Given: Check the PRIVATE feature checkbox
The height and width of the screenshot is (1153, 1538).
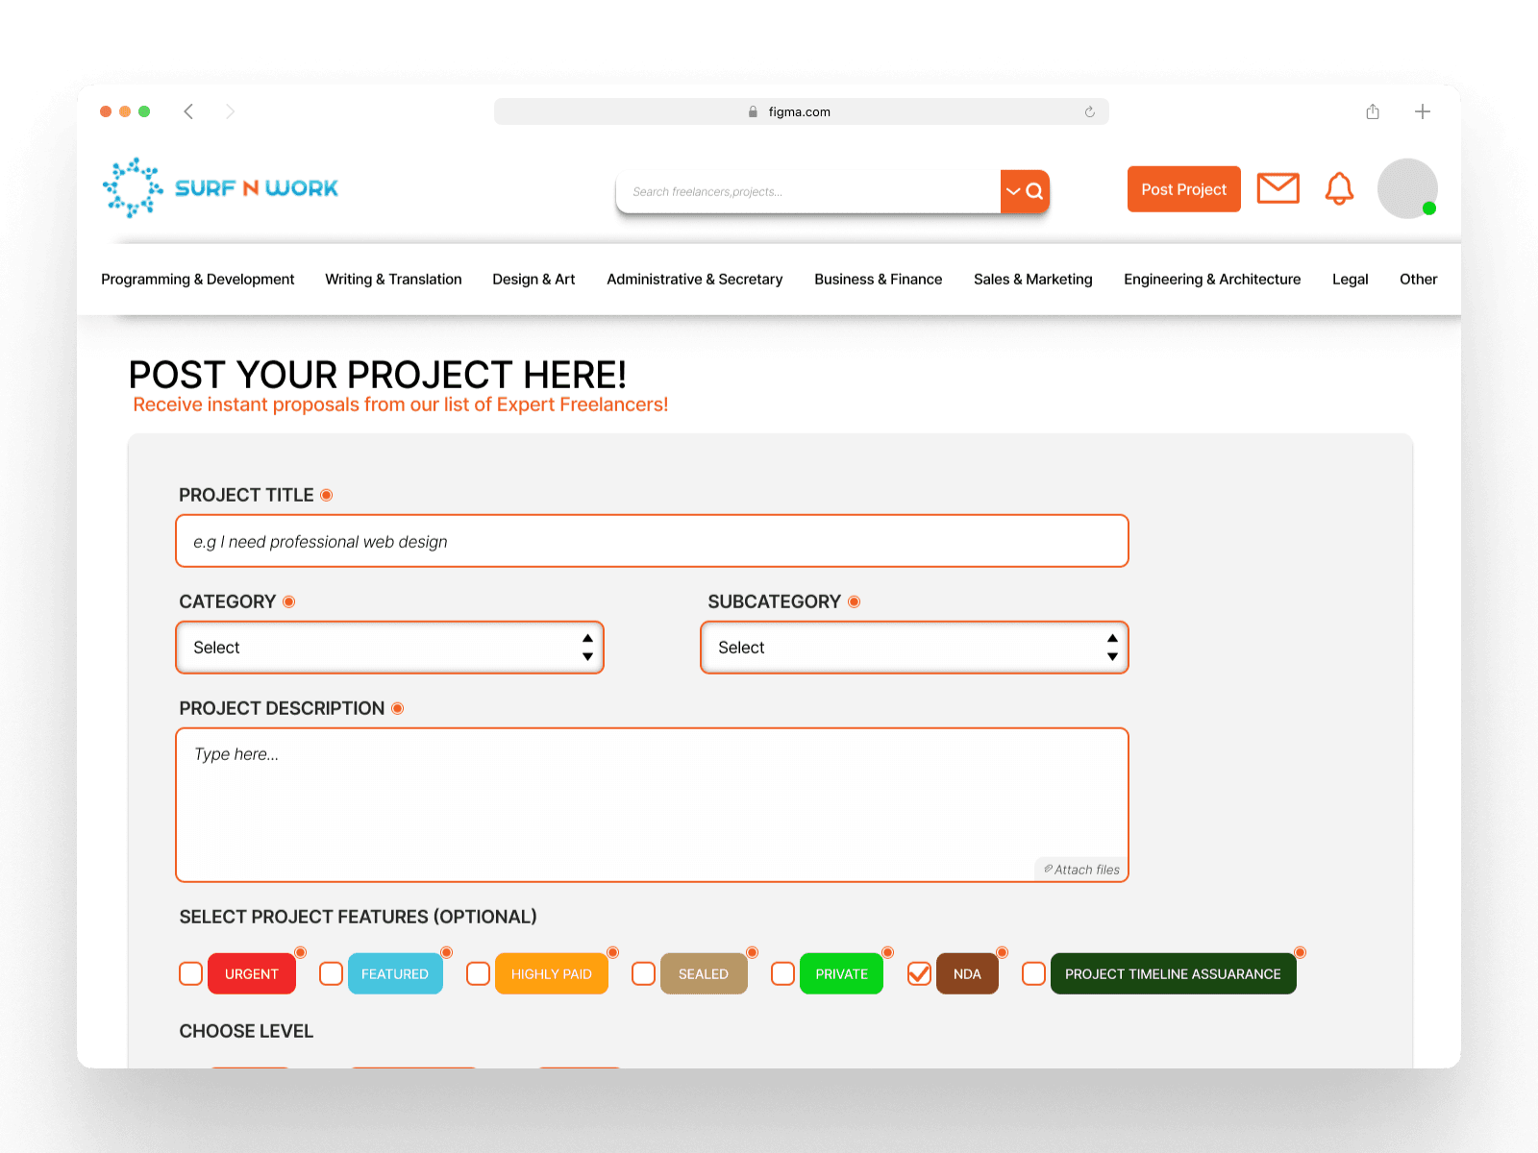Looking at the screenshot, I should pyautogui.click(x=782, y=973).
